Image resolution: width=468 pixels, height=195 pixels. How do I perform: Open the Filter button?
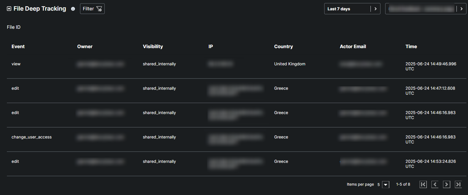point(92,9)
